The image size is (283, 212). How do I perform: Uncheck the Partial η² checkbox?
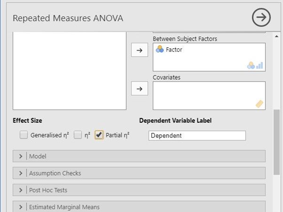point(99,135)
